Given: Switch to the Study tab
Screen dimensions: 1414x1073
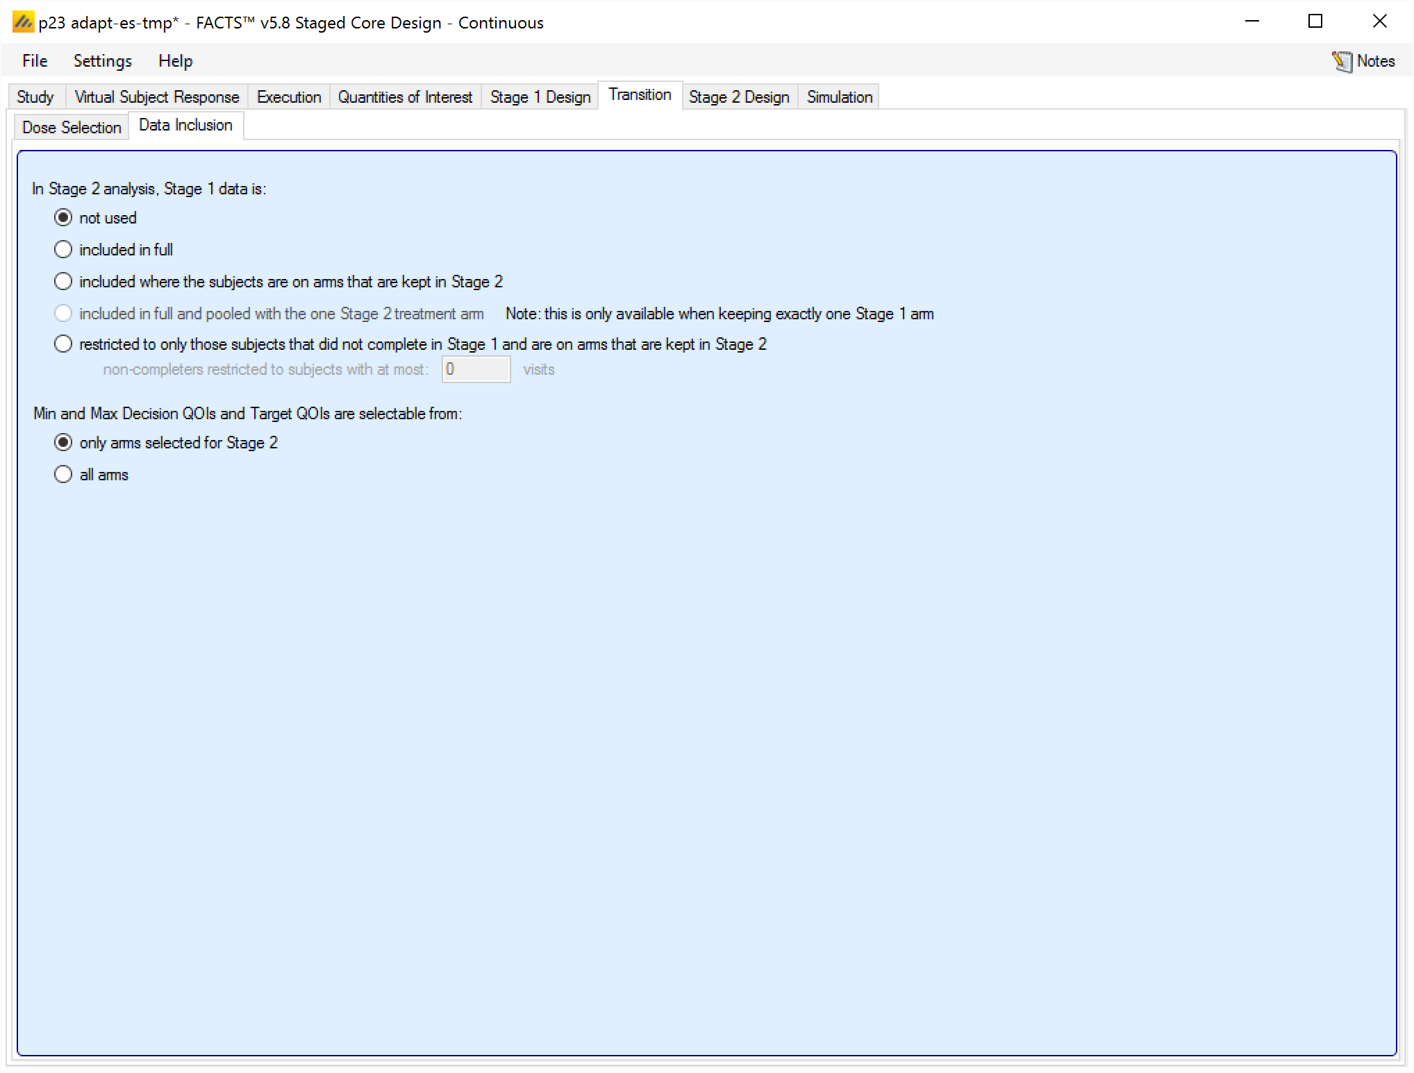Looking at the screenshot, I should pos(35,97).
